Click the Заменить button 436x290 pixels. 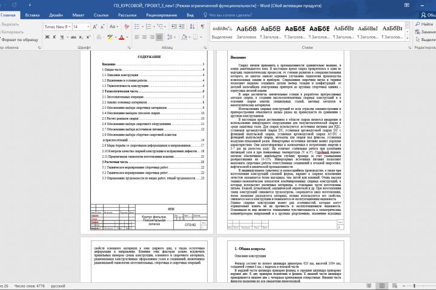[x=426, y=32]
